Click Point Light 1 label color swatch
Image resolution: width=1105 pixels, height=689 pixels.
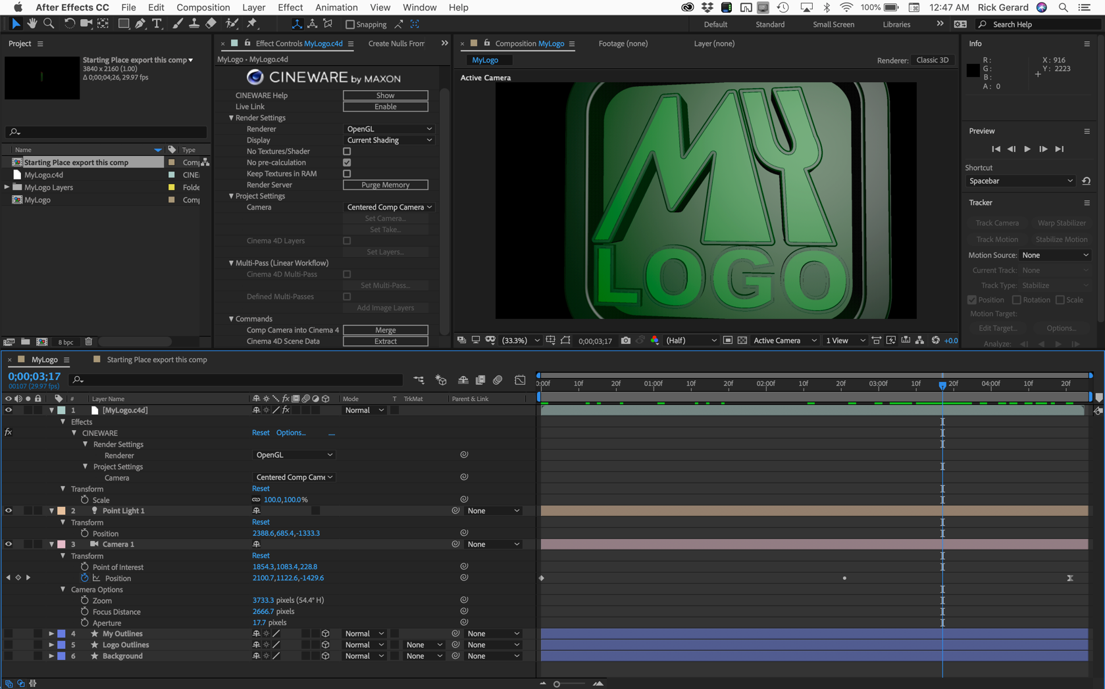(61, 511)
